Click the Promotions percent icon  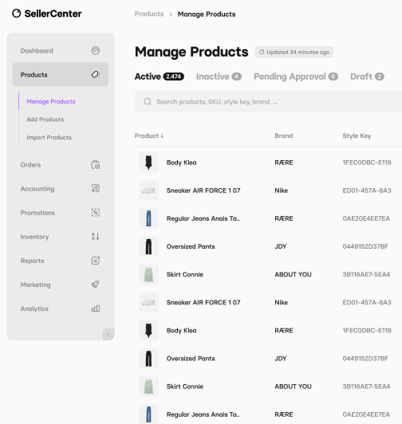click(x=95, y=213)
